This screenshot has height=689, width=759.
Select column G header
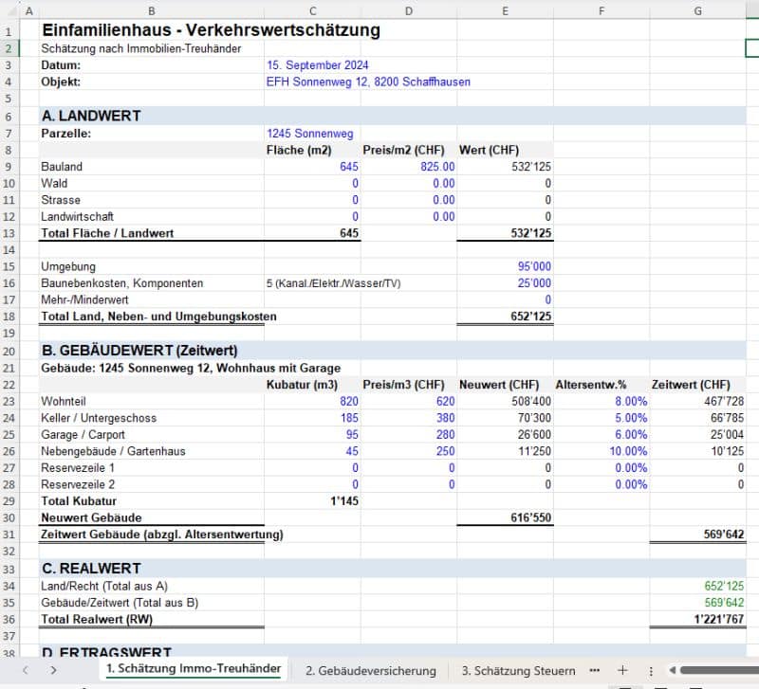[697, 10]
